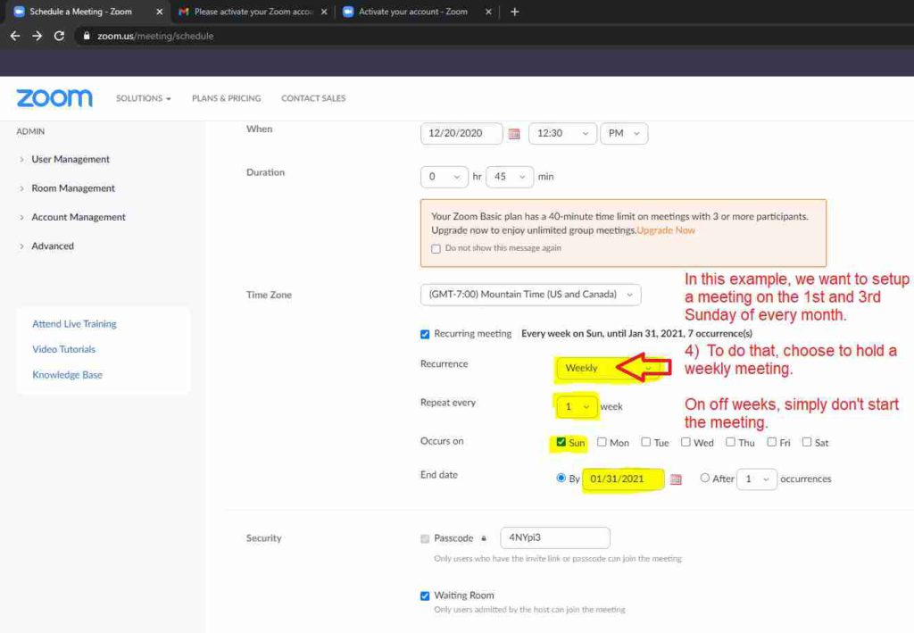Go forward in browser history

(37, 36)
